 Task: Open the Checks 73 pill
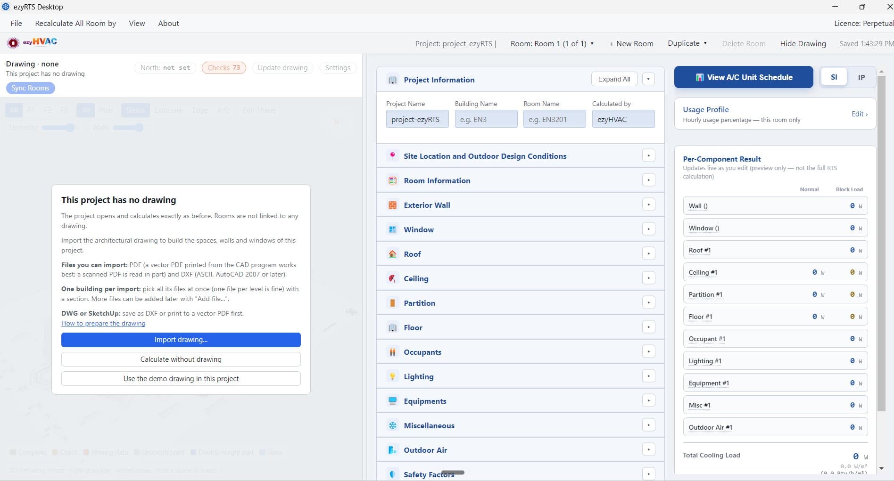[x=224, y=68]
